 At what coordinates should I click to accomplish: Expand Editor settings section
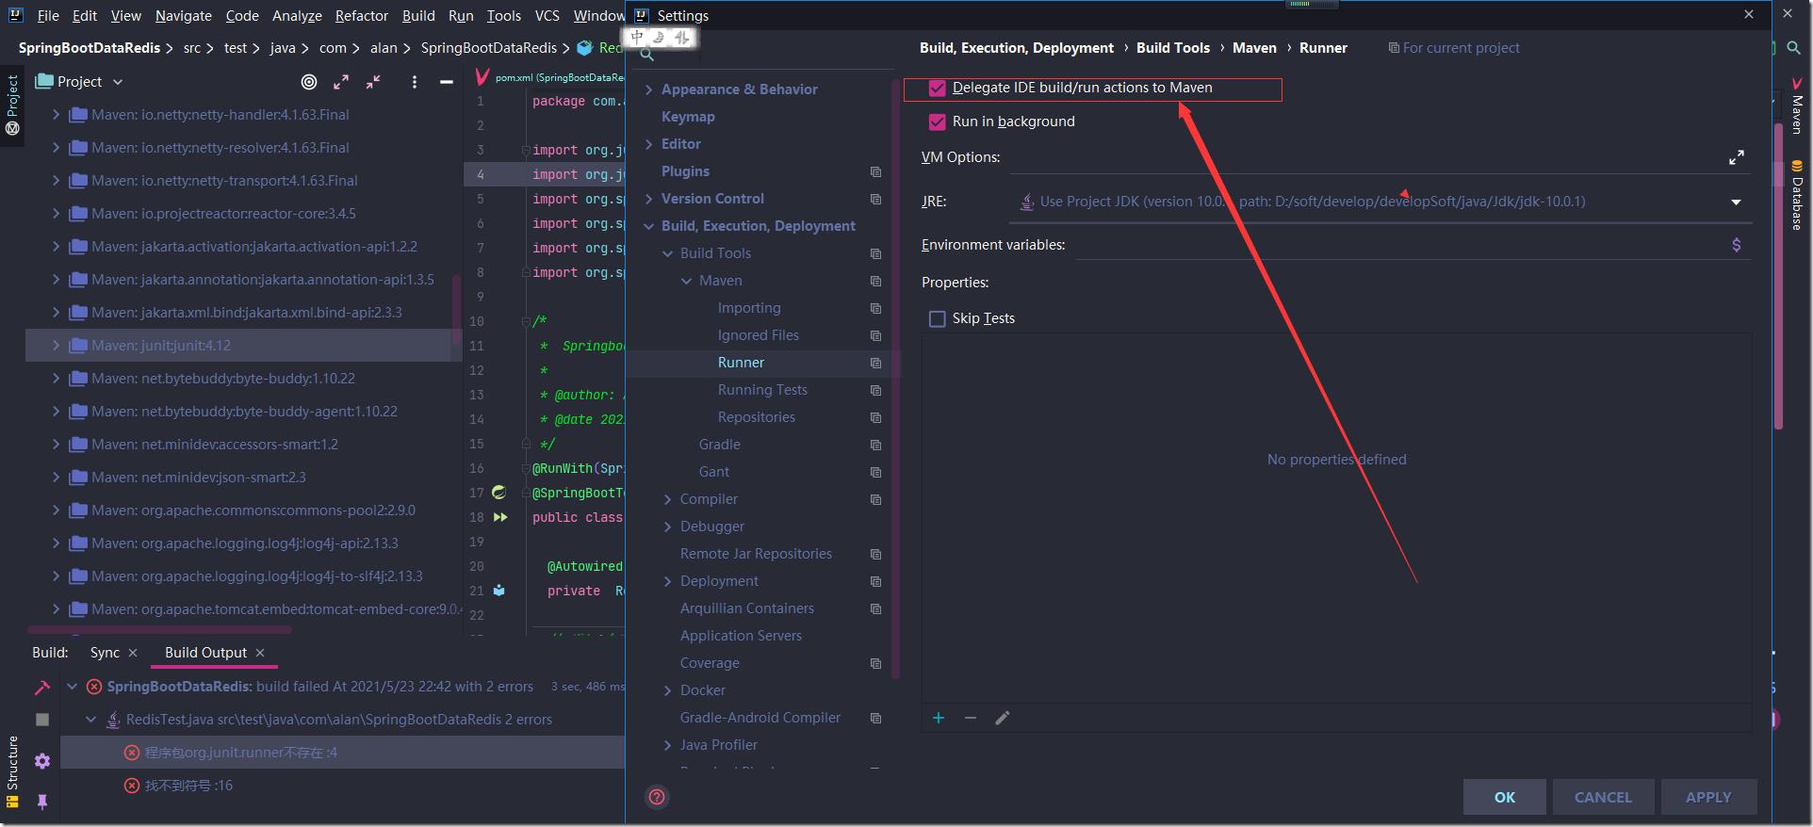pyautogui.click(x=648, y=144)
